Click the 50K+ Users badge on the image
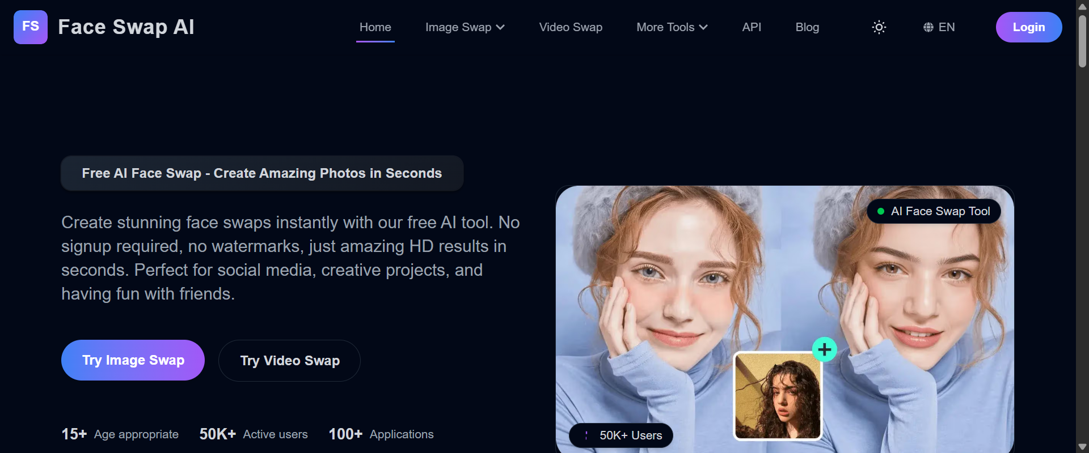 621,435
